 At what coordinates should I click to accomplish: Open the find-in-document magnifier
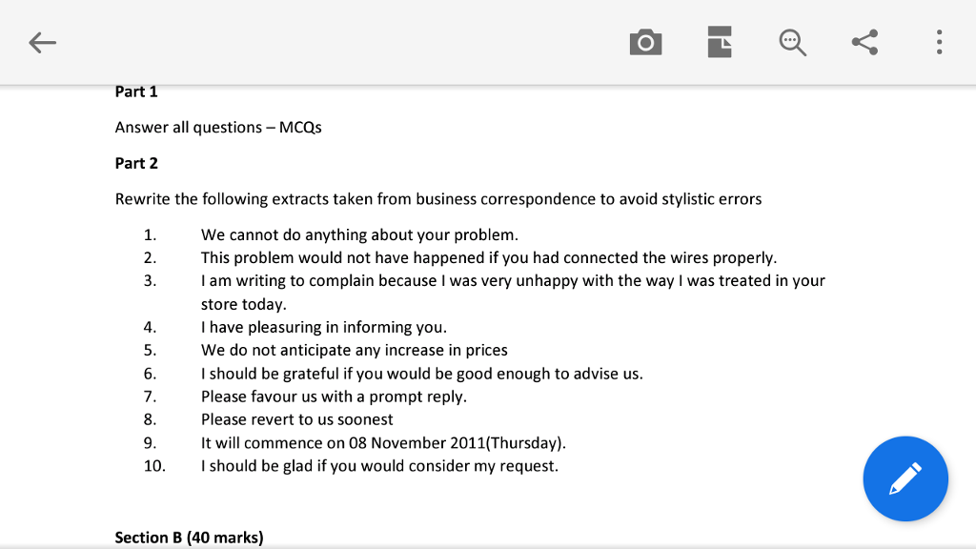click(792, 42)
